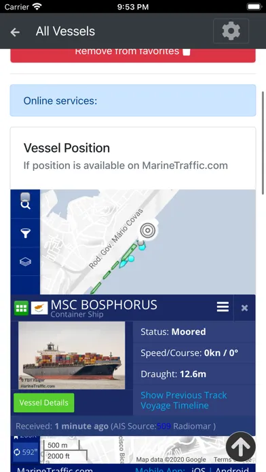Open the map filter funnel icon
This screenshot has height=472, width=266.
[25, 233]
